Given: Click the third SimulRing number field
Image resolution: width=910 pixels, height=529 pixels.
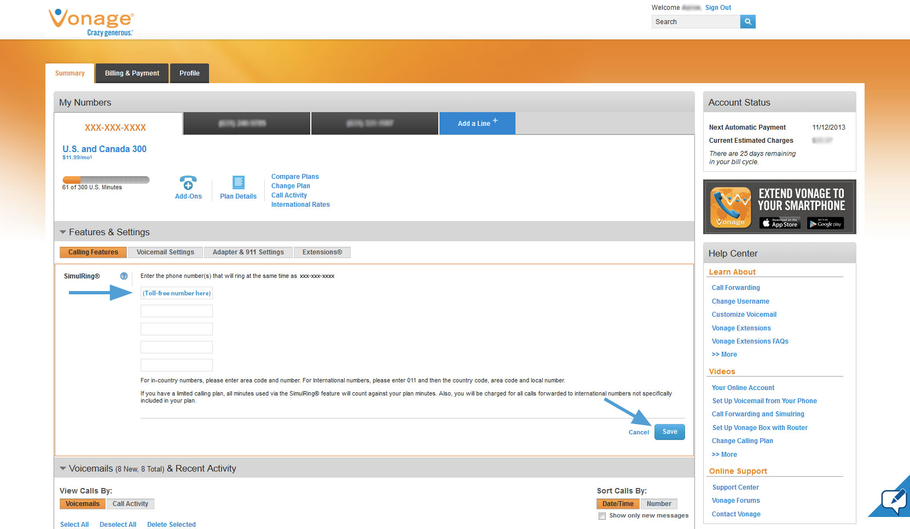Looking at the screenshot, I should pyautogui.click(x=177, y=329).
